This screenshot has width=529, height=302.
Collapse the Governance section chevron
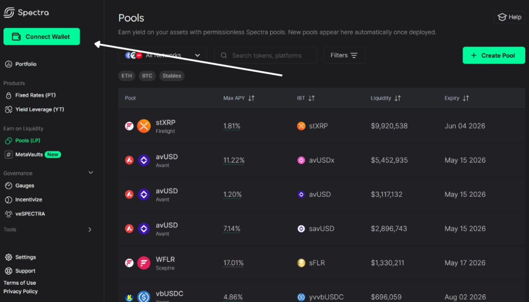point(91,173)
